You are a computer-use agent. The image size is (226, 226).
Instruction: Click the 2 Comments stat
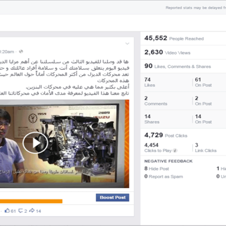coord(155,101)
